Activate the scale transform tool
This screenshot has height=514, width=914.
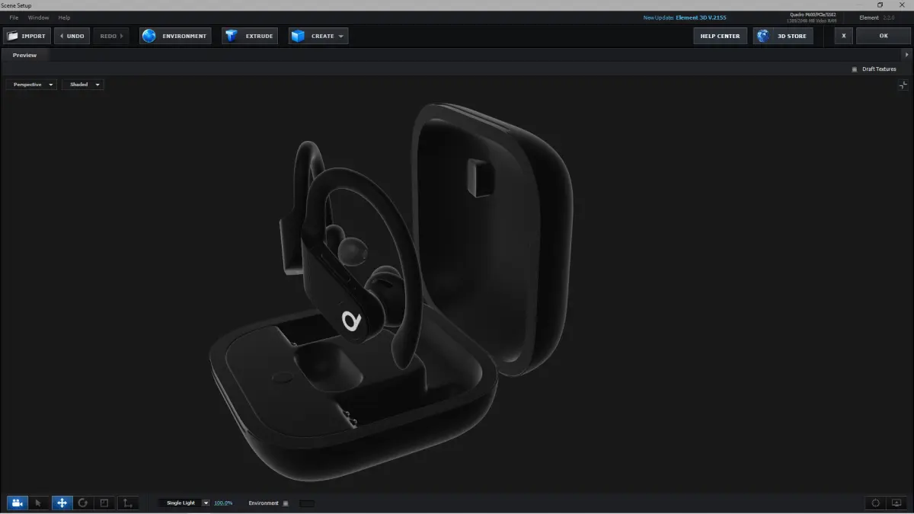pos(105,503)
